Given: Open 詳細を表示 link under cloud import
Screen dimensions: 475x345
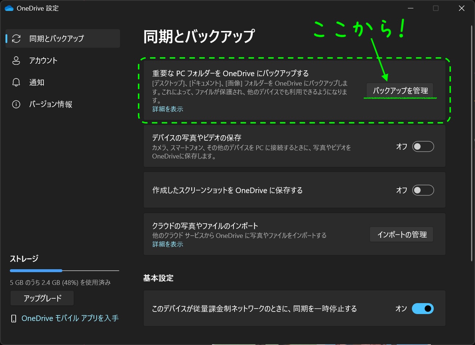Looking at the screenshot, I should pos(168,244).
